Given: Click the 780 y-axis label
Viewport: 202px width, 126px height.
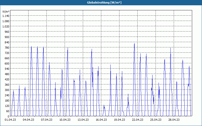Looking at the screenshot, I should pyautogui.click(x=7, y=47).
